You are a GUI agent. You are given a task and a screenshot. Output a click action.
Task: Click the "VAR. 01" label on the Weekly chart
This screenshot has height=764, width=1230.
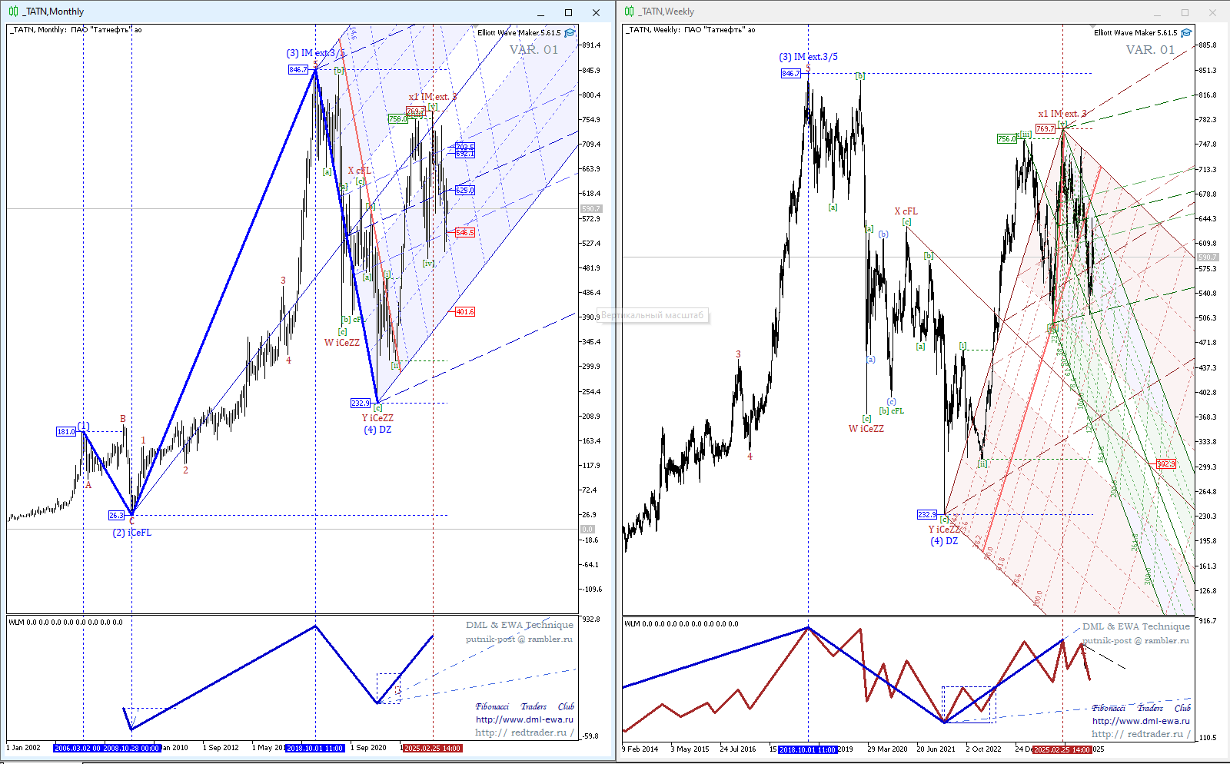[x=1150, y=50]
